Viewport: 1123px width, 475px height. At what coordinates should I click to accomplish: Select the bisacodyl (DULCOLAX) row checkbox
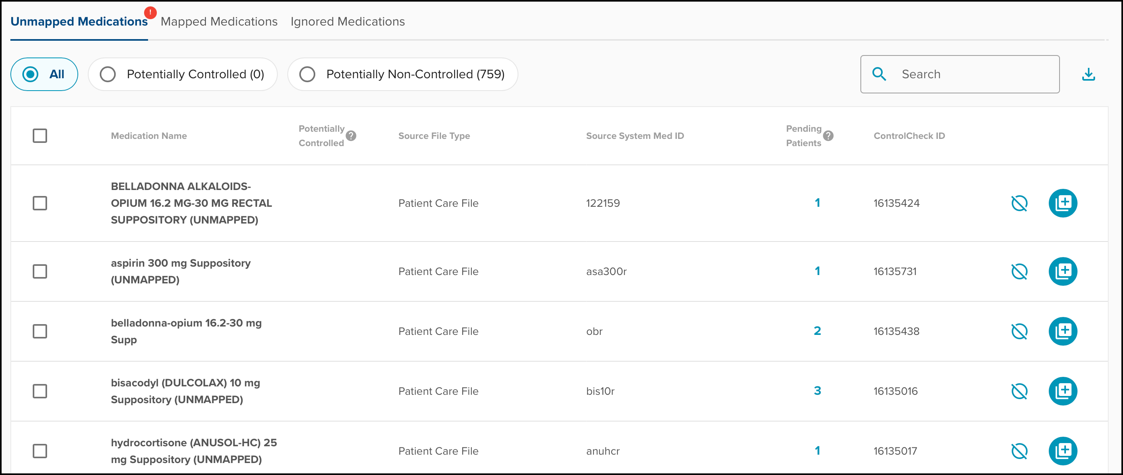point(40,391)
